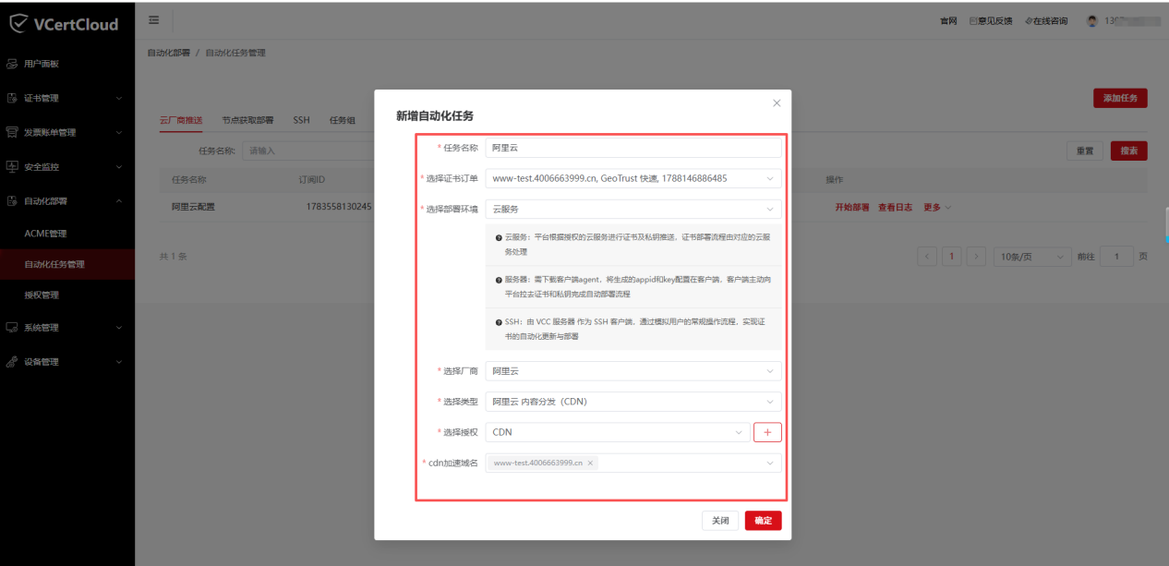Click the 共 1 条 total count text
The width and height of the screenshot is (1169, 566).
point(173,257)
